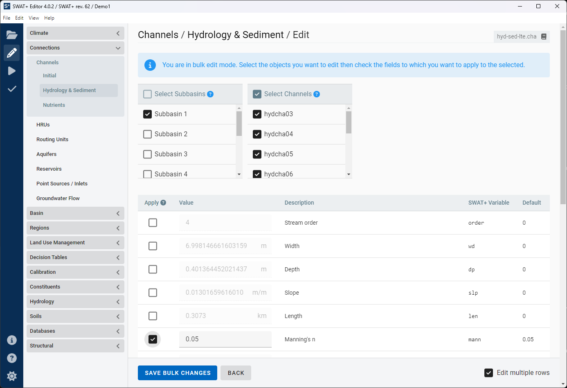
Task: Expand the Basin section
Action: tap(75, 213)
